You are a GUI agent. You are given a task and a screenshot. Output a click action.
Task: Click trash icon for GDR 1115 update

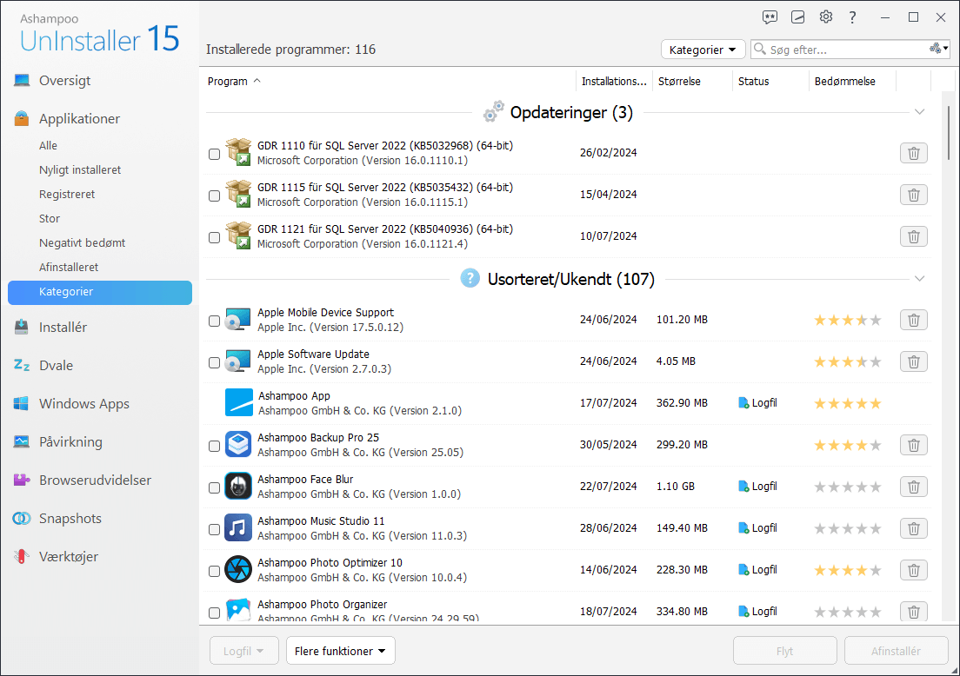coord(913,195)
